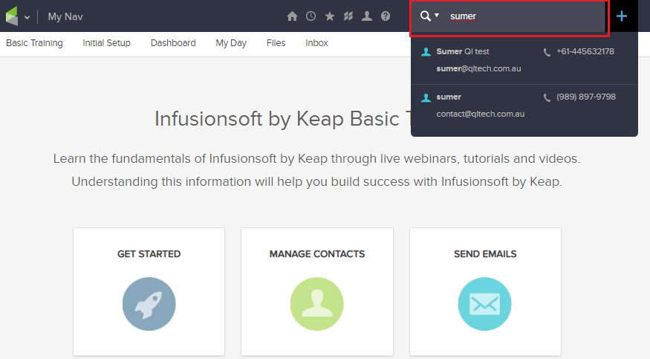650x359 pixels.
Task: Expand search type dropdown arrow
Action: click(x=437, y=16)
